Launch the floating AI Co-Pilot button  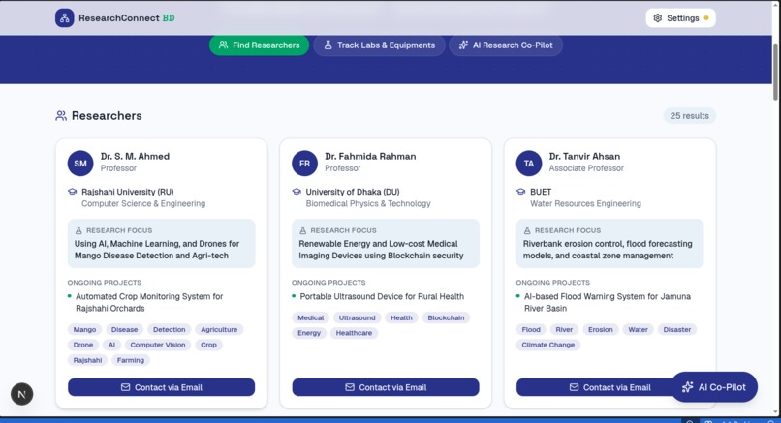tap(714, 387)
